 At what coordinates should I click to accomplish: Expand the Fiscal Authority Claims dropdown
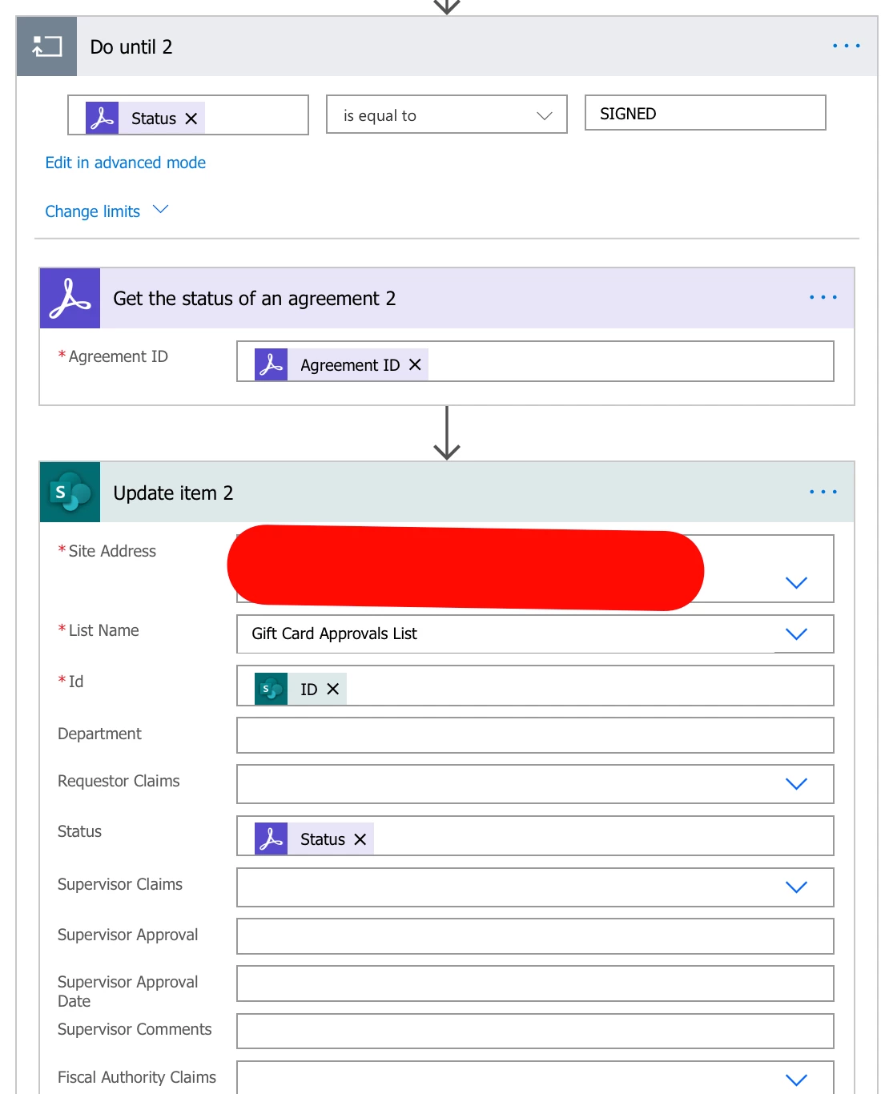[796, 1080]
